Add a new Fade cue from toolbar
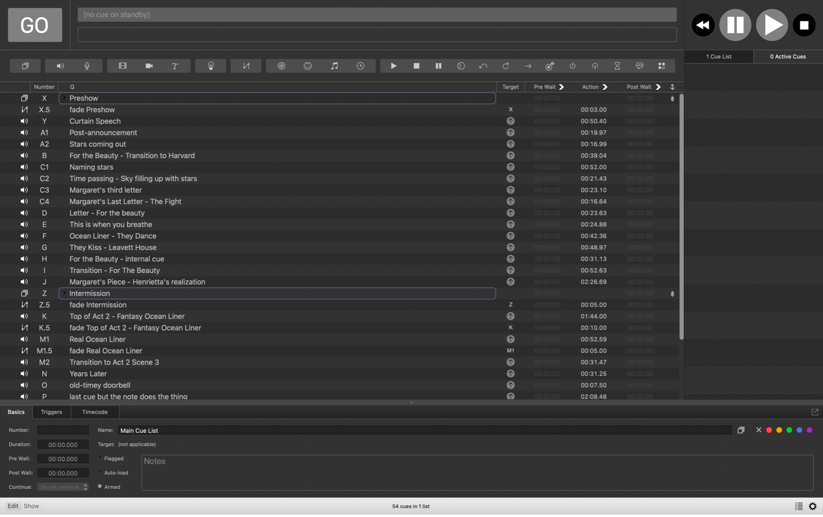 246,66
